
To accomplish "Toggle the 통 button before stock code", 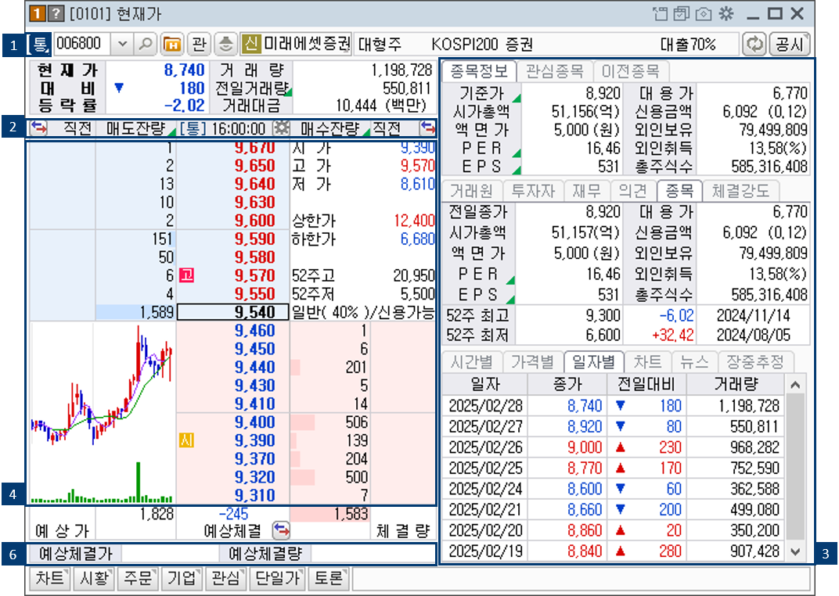I will pyautogui.click(x=39, y=44).
